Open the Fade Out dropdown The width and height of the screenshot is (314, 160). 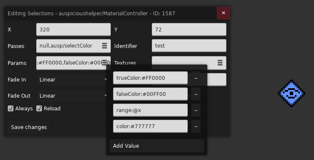72,96
